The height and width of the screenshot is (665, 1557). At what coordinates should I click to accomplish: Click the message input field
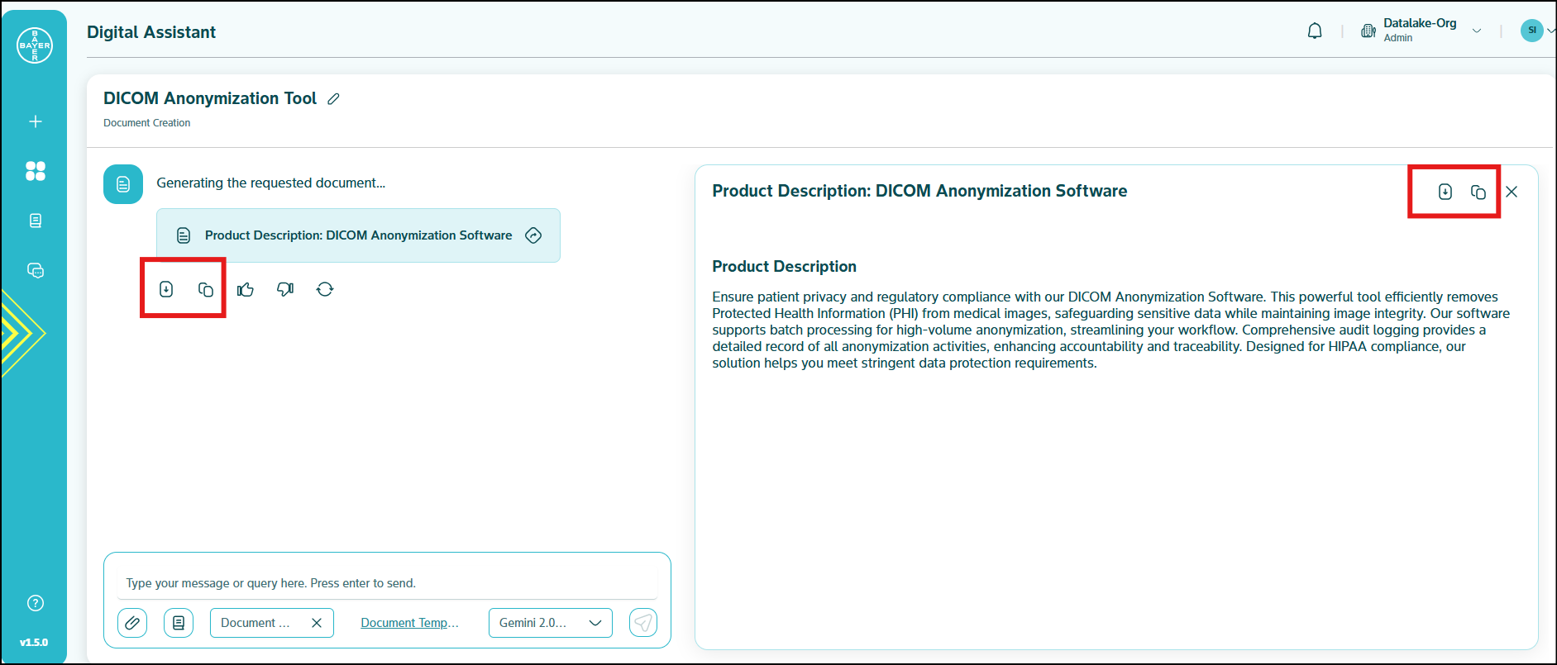(387, 583)
